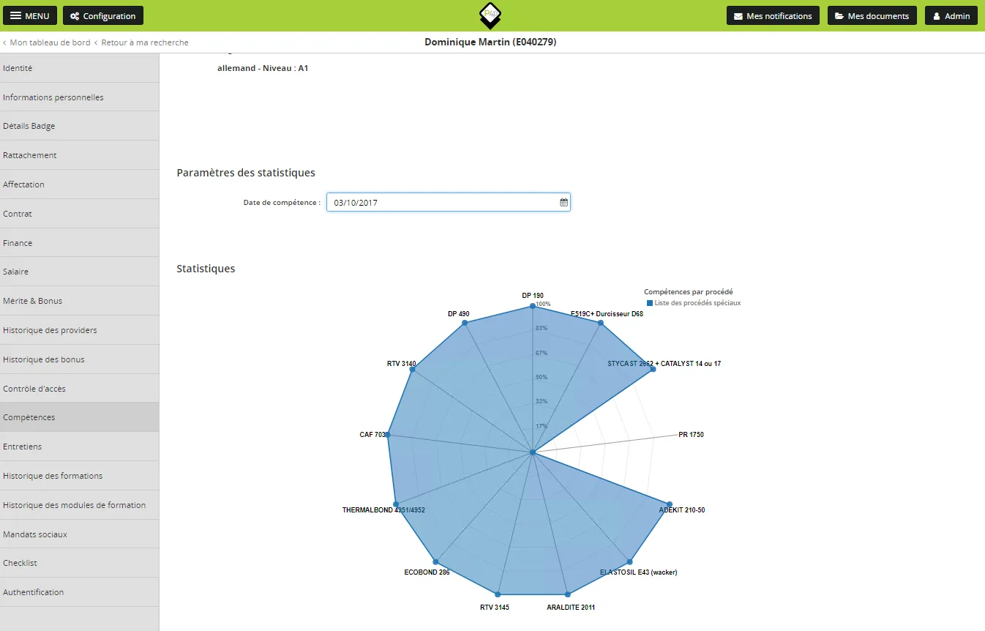985x631 pixels.
Task: Click the Compétences par procédé chart title
Action: pos(688,292)
